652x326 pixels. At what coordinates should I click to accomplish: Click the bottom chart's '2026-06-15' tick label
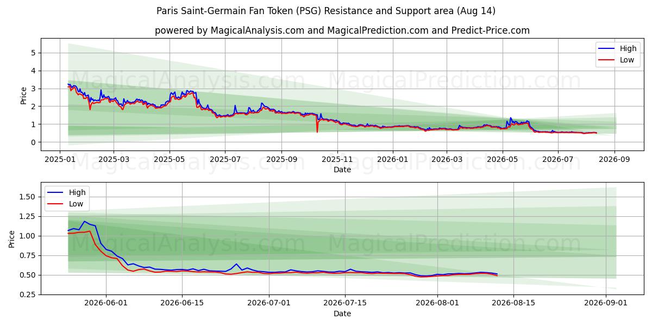182,304
